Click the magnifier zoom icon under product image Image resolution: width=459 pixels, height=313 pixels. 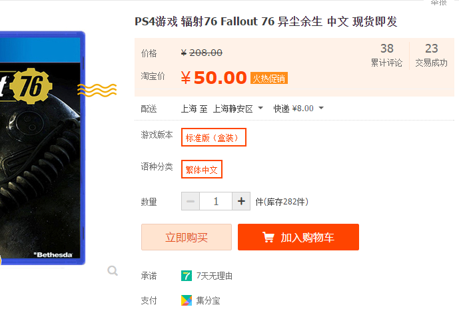tap(113, 270)
